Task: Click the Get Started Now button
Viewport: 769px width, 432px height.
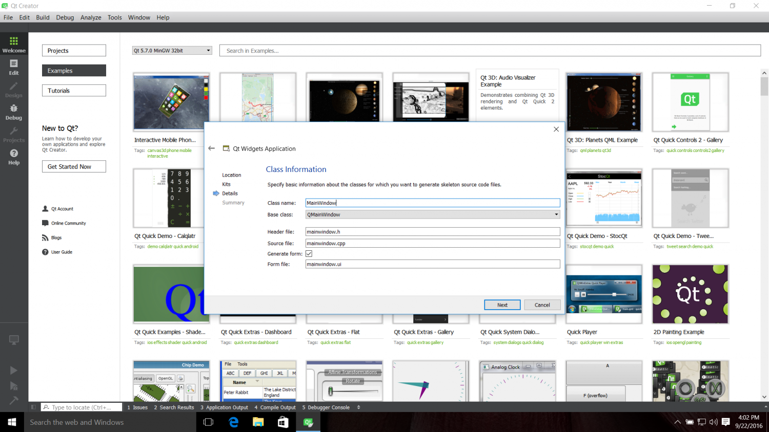Action: 74,166
